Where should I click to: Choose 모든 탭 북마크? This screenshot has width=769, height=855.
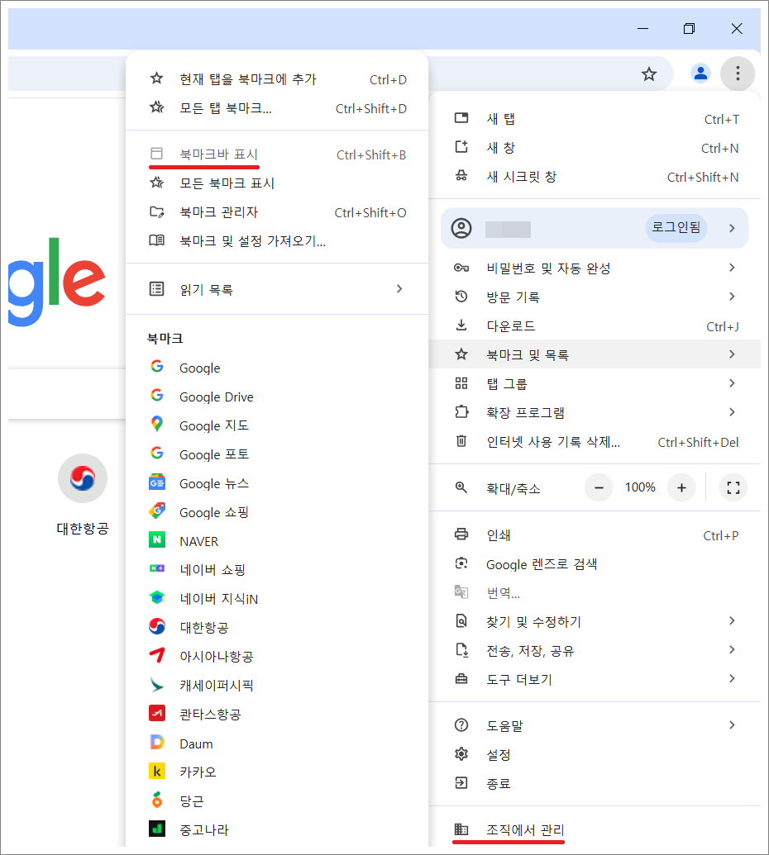277,108
